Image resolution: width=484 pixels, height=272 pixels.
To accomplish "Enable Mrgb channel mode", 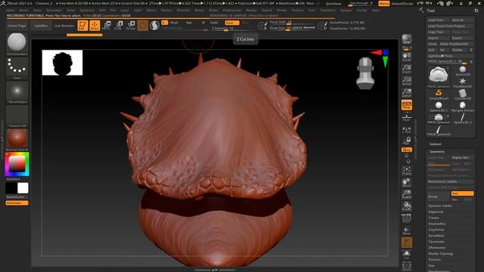I will 174,23.
